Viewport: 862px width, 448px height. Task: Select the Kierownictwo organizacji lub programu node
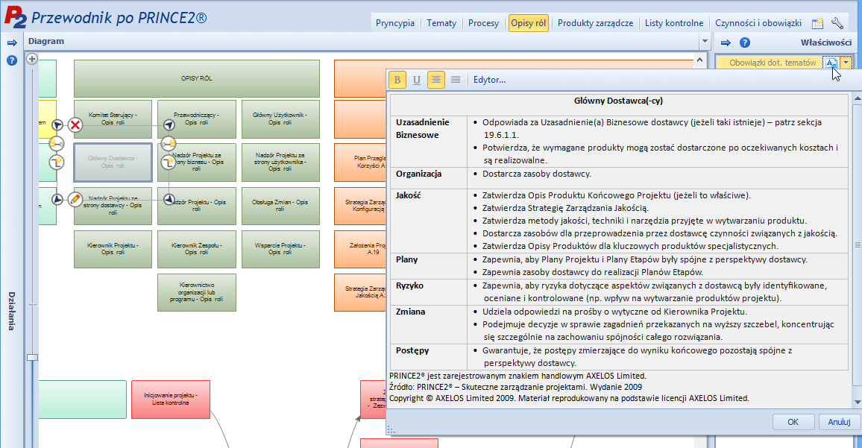click(197, 292)
